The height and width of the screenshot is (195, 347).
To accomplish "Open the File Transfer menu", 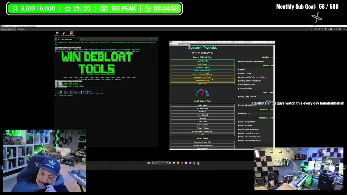I will coord(21,29).
